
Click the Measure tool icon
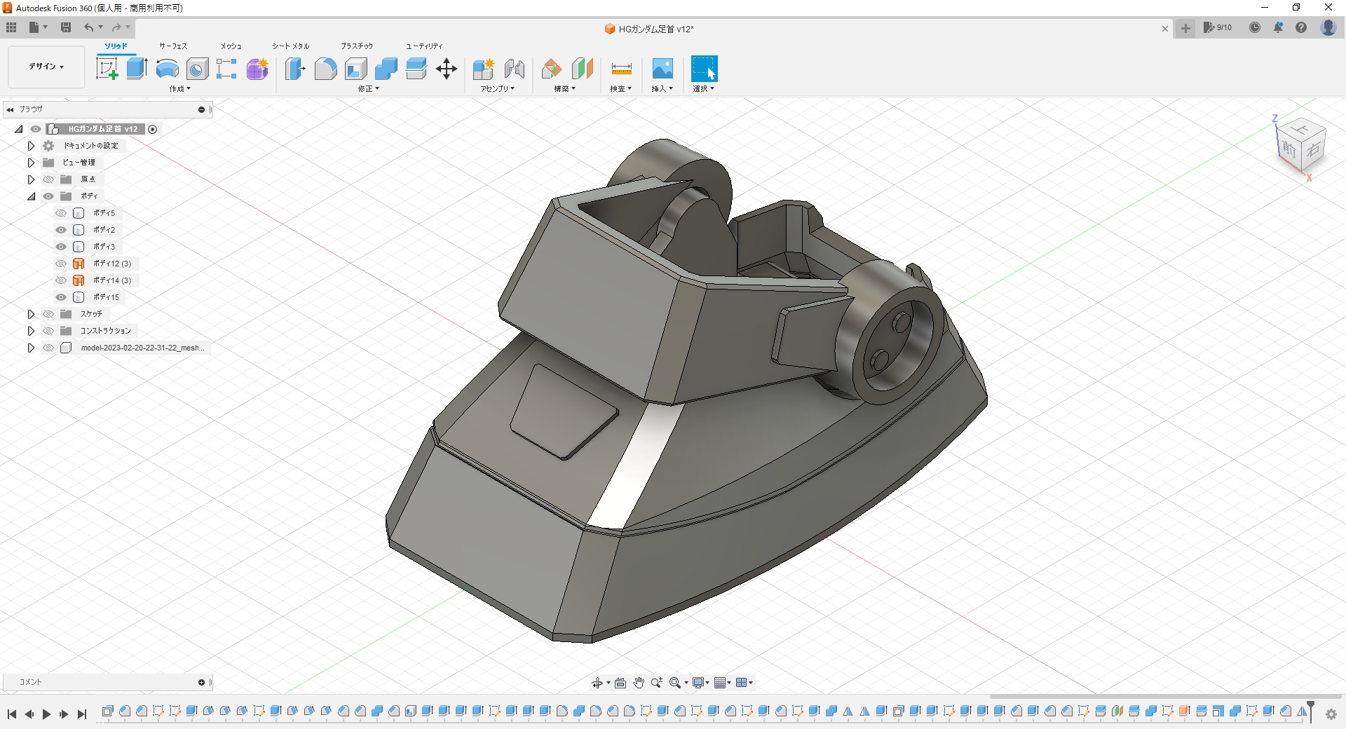[621, 69]
